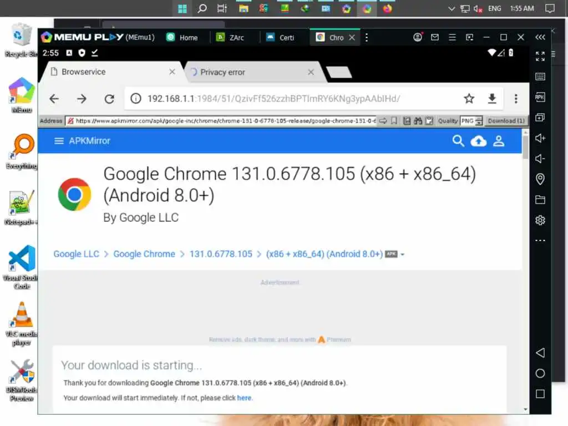Close the Browservice tab
The image size is (568, 426).
click(172, 72)
